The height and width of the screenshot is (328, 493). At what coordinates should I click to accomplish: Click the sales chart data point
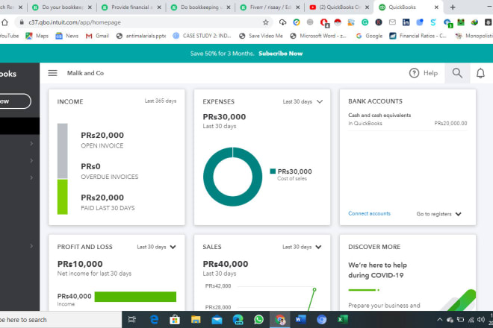click(314, 290)
